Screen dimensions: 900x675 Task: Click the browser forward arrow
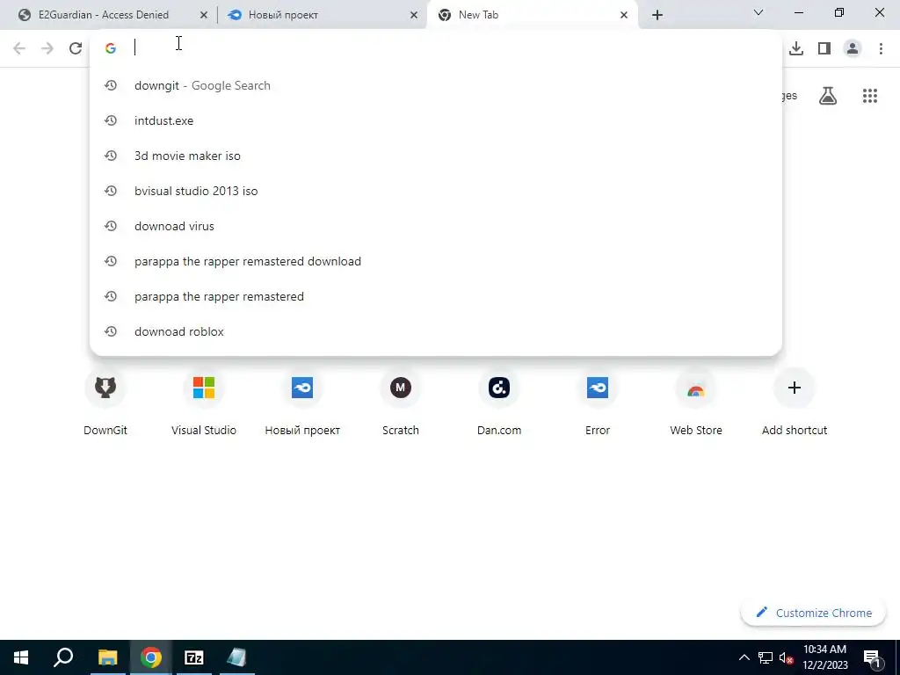tap(47, 48)
